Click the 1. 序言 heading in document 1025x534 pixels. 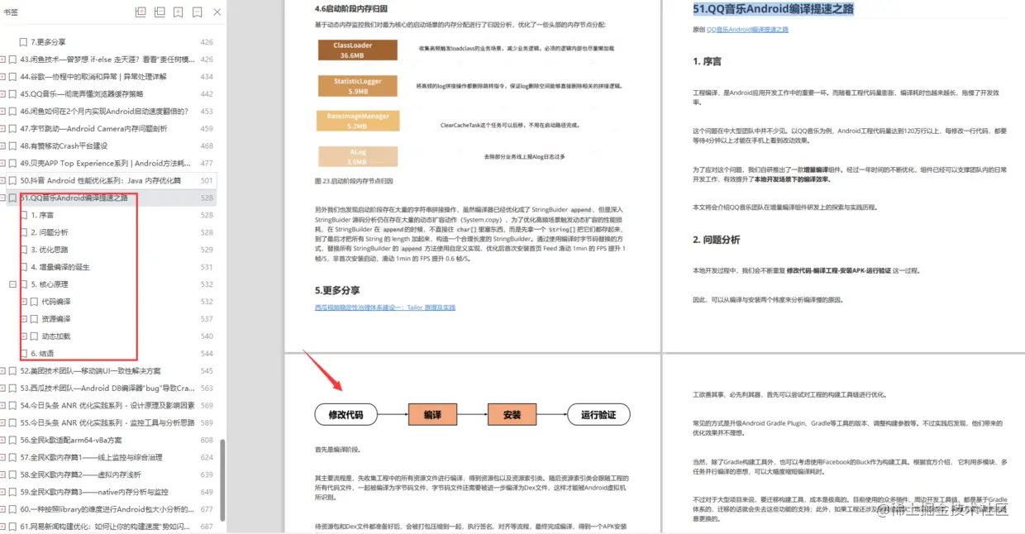click(707, 61)
